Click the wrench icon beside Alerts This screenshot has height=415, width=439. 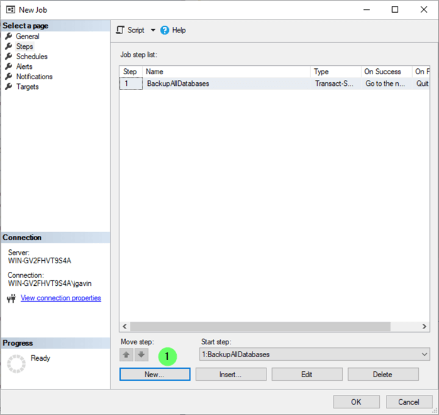click(x=9, y=66)
